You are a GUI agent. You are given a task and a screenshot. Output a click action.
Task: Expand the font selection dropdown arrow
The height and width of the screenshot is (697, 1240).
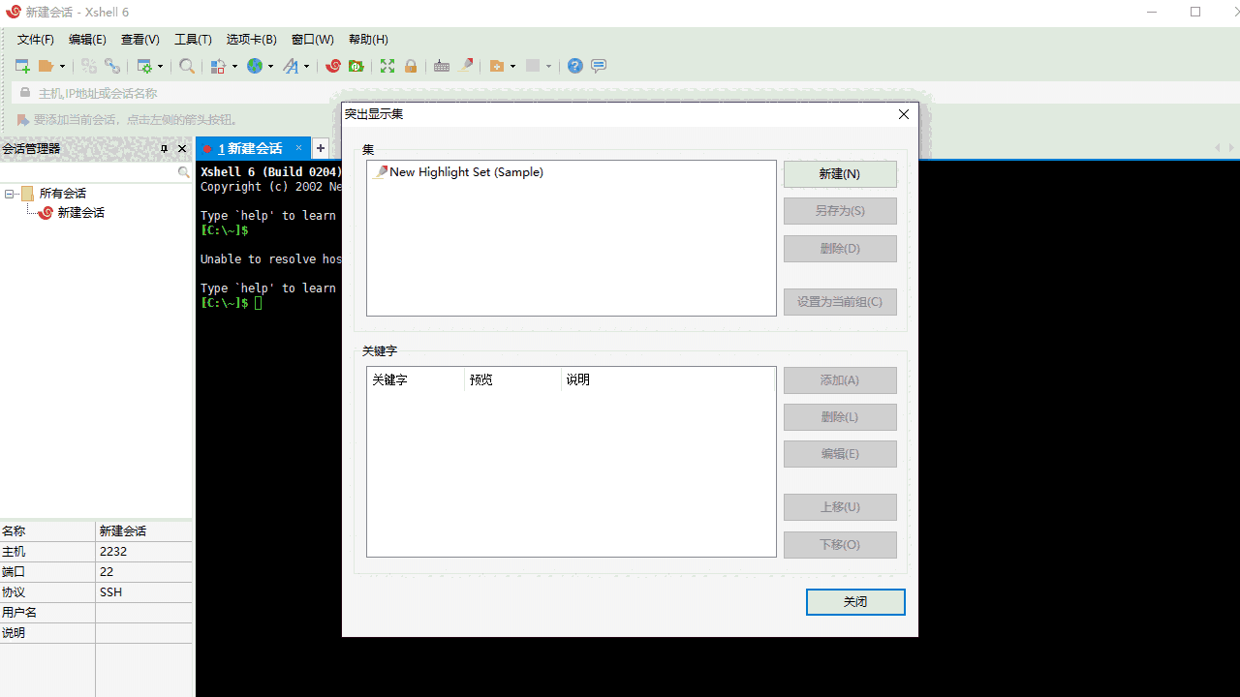(307, 66)
